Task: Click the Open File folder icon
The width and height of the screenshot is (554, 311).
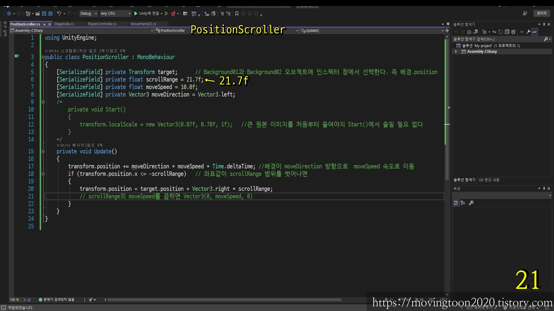Action: (x=38, y=14)
